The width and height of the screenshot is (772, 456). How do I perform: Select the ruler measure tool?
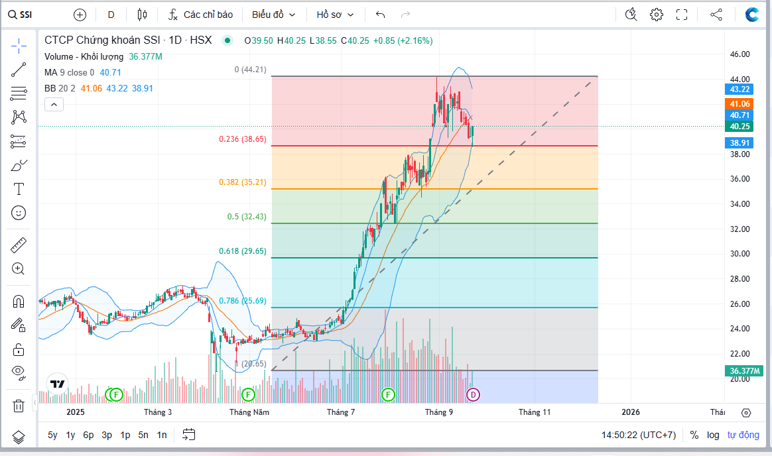click(x=19, y=246)
